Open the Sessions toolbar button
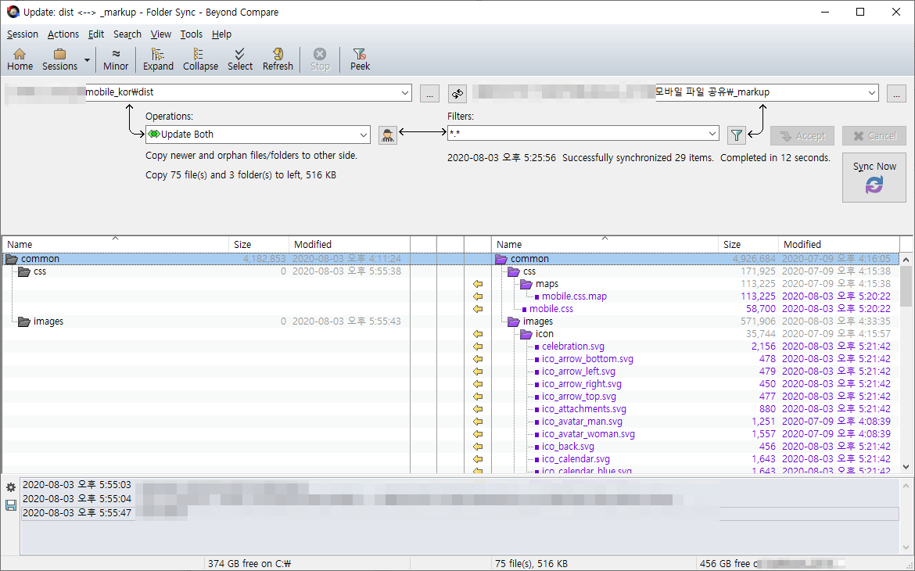 59,59
